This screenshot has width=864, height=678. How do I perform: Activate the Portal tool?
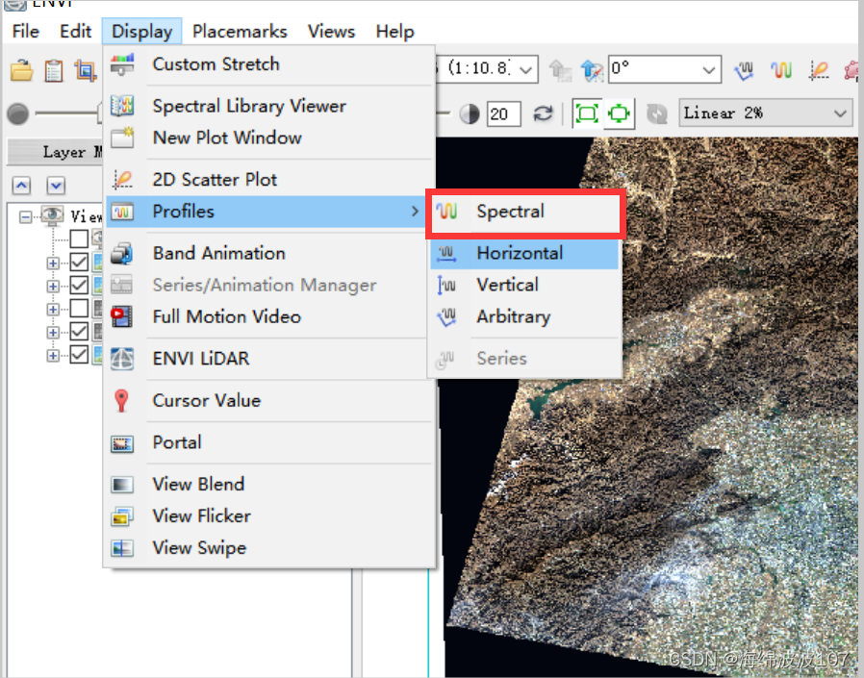(268, 442)
